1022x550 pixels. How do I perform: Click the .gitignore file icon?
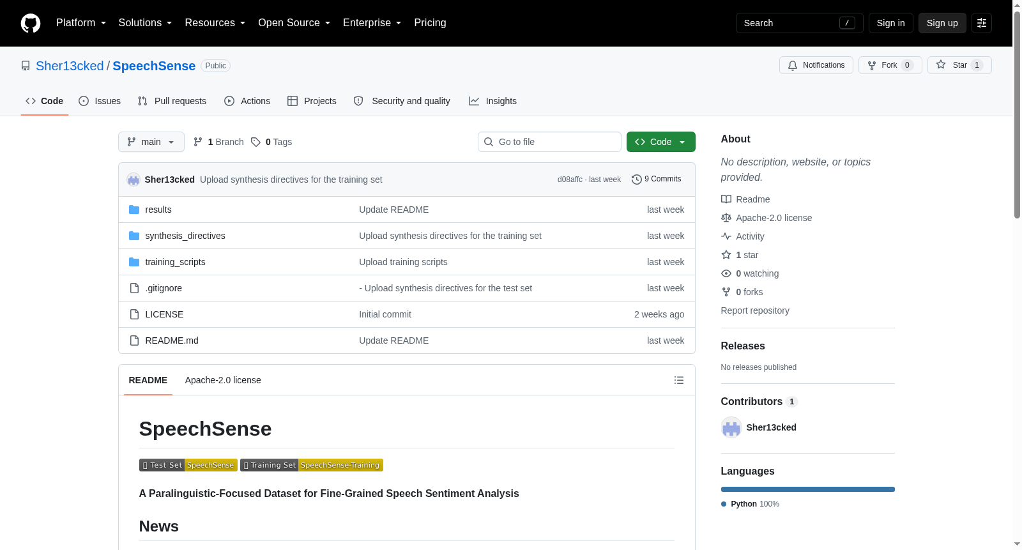pyautogui.click(x=134, y=288)
